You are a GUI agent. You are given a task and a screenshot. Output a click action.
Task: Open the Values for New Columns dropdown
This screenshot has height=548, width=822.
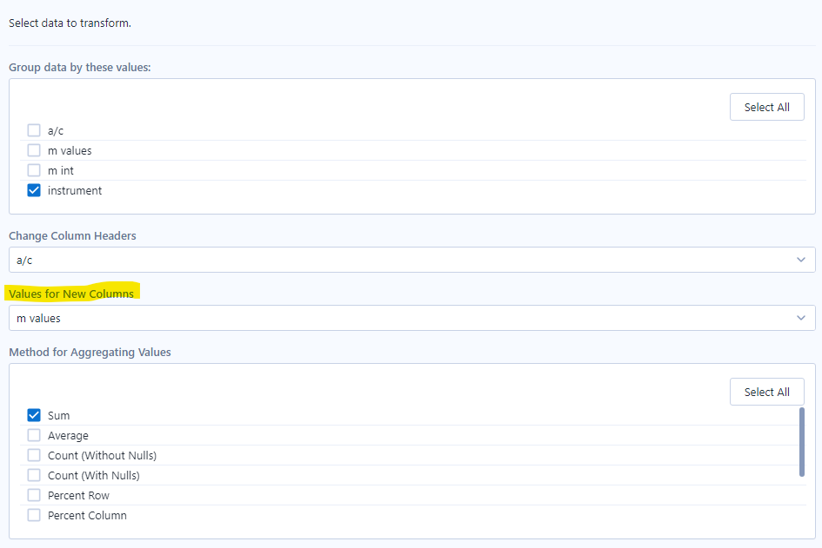click(411, 317)
